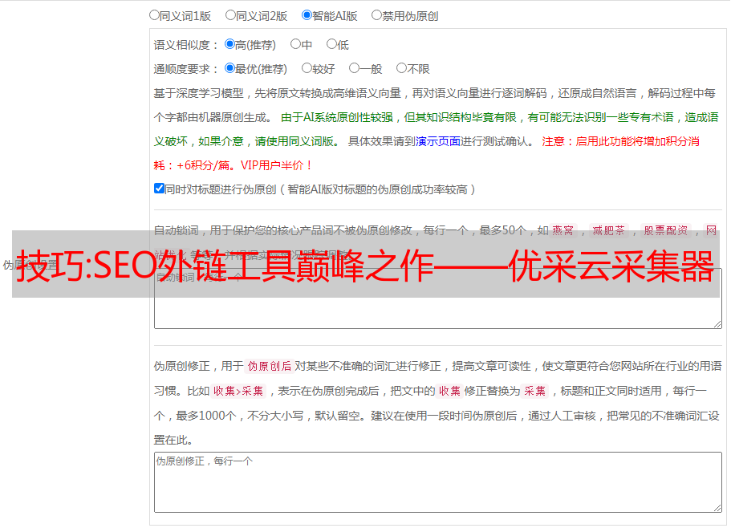
Task: Click the 燕窝 example tag
Action: 563,230
